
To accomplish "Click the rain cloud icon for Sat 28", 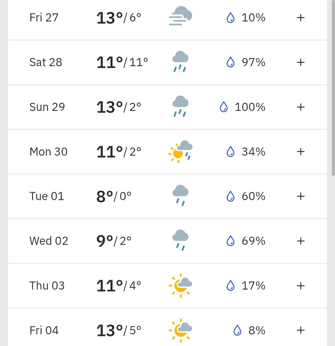I will pyautogui.click(x=180, y=61).
